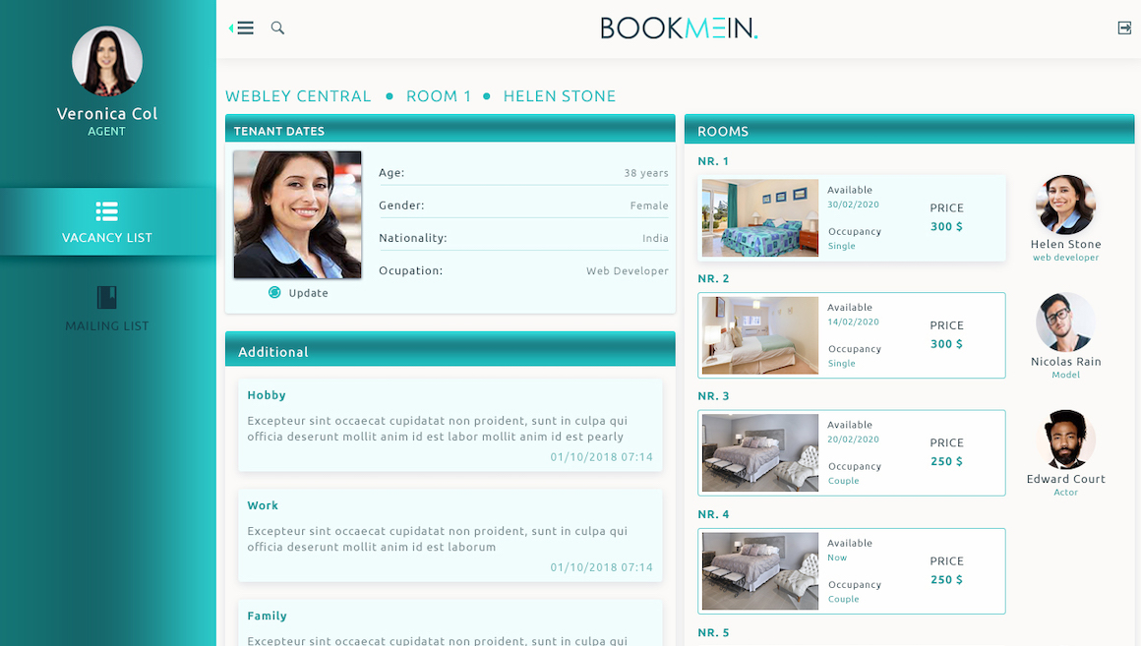Click the Tenant Dates panel header
The image size is (1141, 646).
tap(450, 129)
